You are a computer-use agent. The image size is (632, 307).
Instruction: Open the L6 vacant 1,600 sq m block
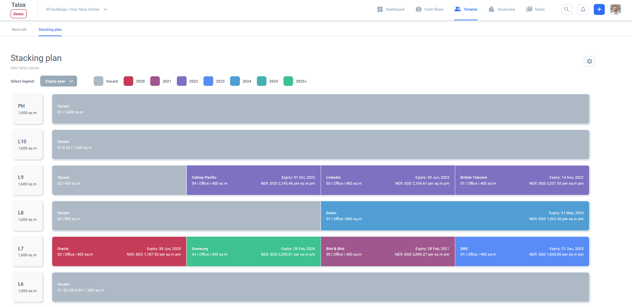tap(321, 287)
